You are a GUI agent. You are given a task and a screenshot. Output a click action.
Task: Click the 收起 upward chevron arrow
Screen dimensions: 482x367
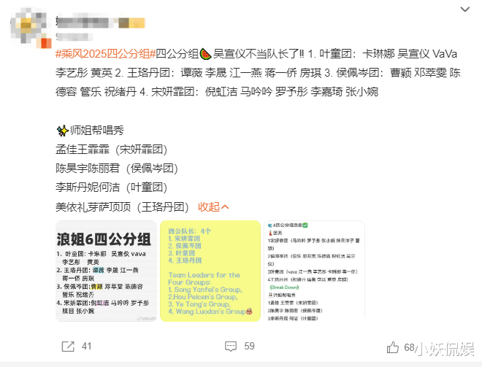pyautogui.click(x=225, y=207)
